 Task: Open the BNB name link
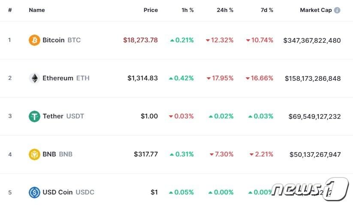tap(57, 154)
